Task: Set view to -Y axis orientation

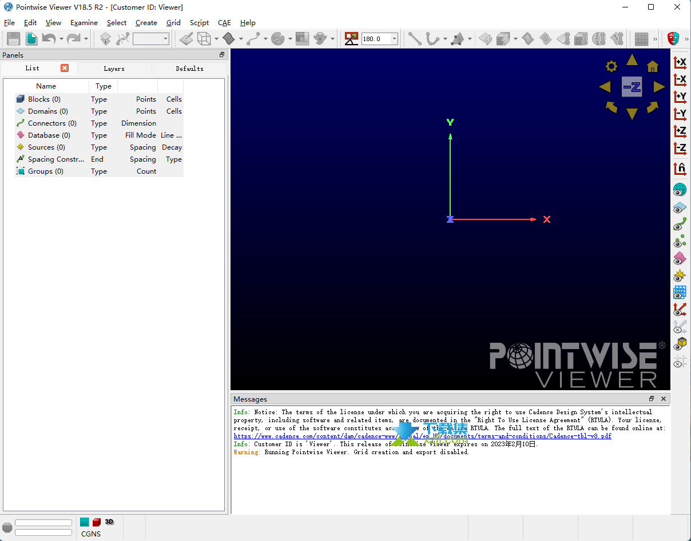Action: click(680, 114)
